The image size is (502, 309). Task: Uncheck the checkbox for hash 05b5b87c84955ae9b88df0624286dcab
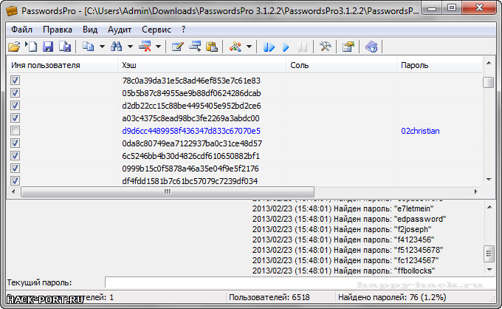coord(15,93)
